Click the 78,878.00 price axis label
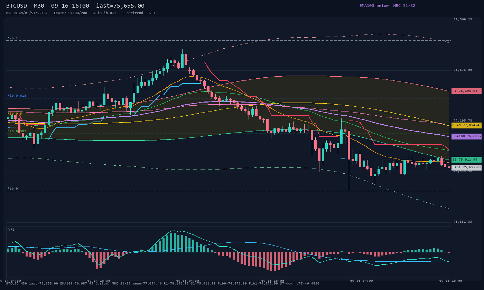 [x=463, y=70]
